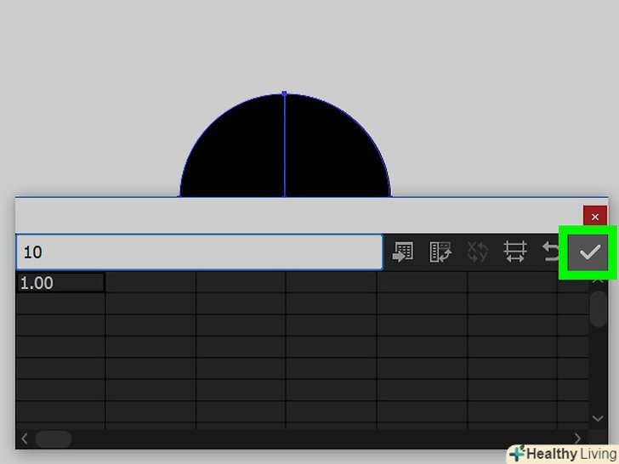The width and height of the screenshot is (619, 464).
Task: Click the Import Data icon
Action: pyautogui.click(x=402, y=252)
